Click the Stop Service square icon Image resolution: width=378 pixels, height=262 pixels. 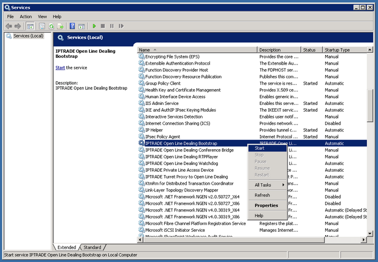(103, 26)
